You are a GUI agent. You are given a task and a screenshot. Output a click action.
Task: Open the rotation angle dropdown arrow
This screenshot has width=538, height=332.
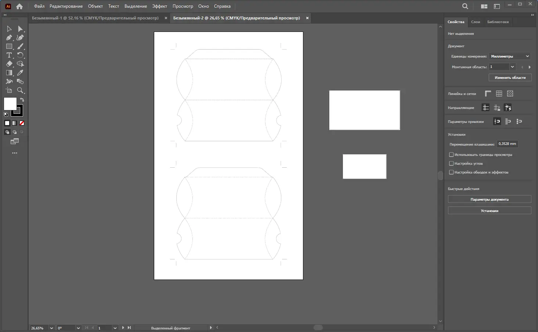click(78, 328)
